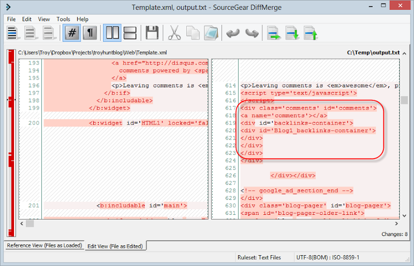Copy selected text
The width and height of the screenshot is (414, 266).
pos(193,33)
